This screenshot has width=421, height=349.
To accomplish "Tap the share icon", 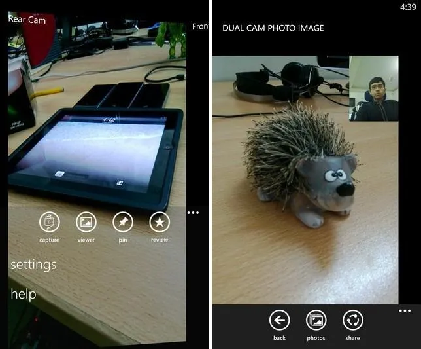I will click(x=353, y=320).
